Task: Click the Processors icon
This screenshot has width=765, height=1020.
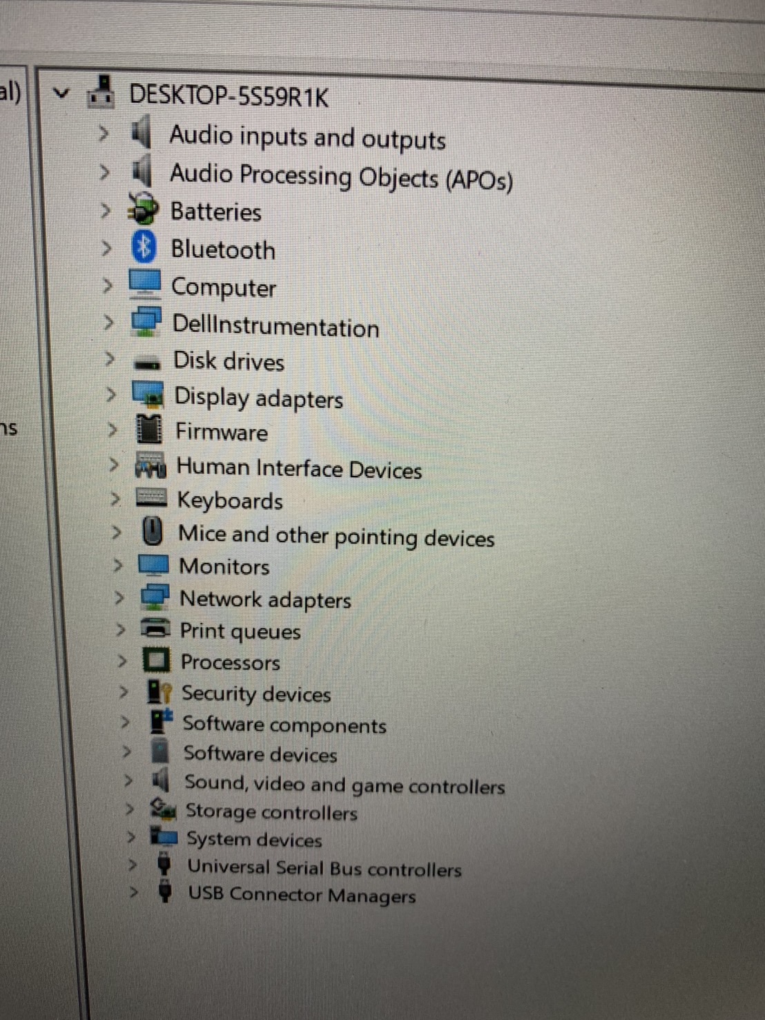Action: [157, 660]
